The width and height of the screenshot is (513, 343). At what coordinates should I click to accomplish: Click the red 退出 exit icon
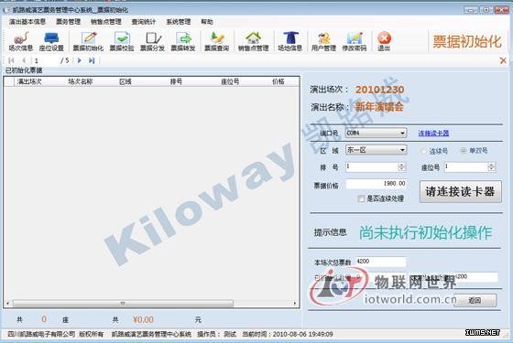pos(384,41)
